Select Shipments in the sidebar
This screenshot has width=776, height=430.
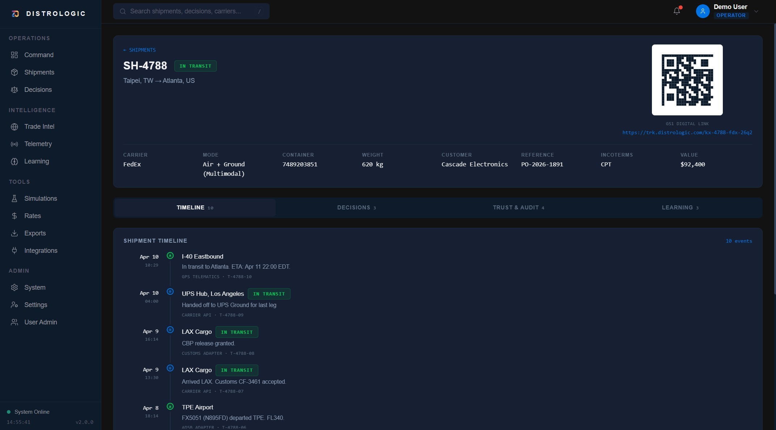click(x=39, y=72)
